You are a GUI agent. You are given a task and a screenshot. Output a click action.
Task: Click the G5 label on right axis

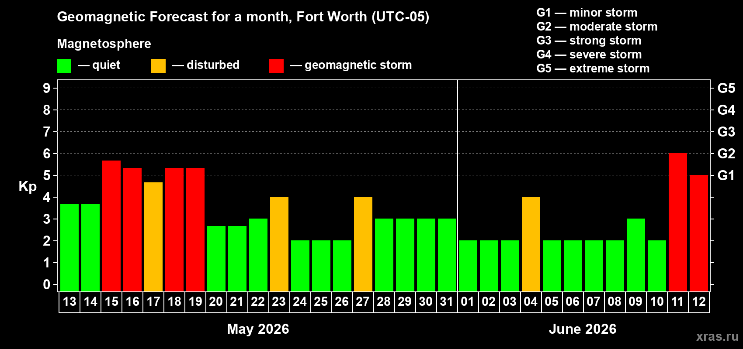[726, 88]
